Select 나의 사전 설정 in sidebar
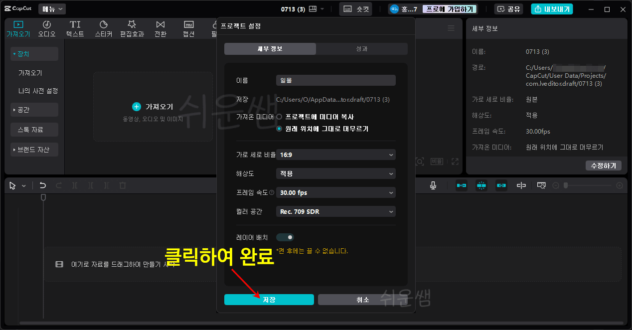This screenshot has height=330, width=632. (x=38, y=91)
